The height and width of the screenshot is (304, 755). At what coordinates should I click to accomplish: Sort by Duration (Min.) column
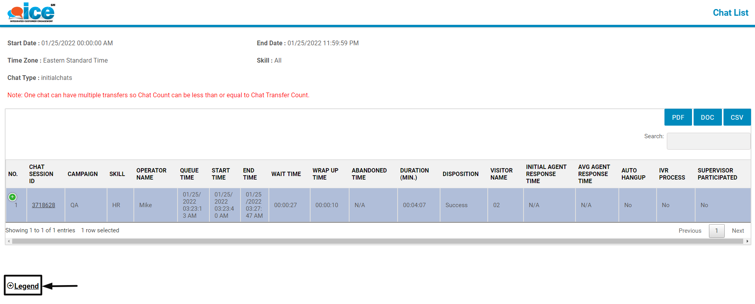414,174
